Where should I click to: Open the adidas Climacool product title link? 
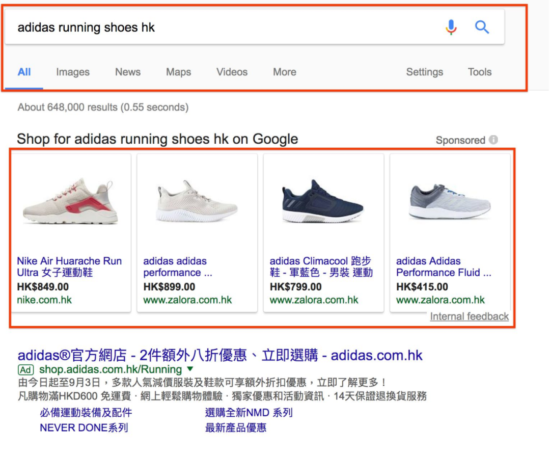point(321,266)
